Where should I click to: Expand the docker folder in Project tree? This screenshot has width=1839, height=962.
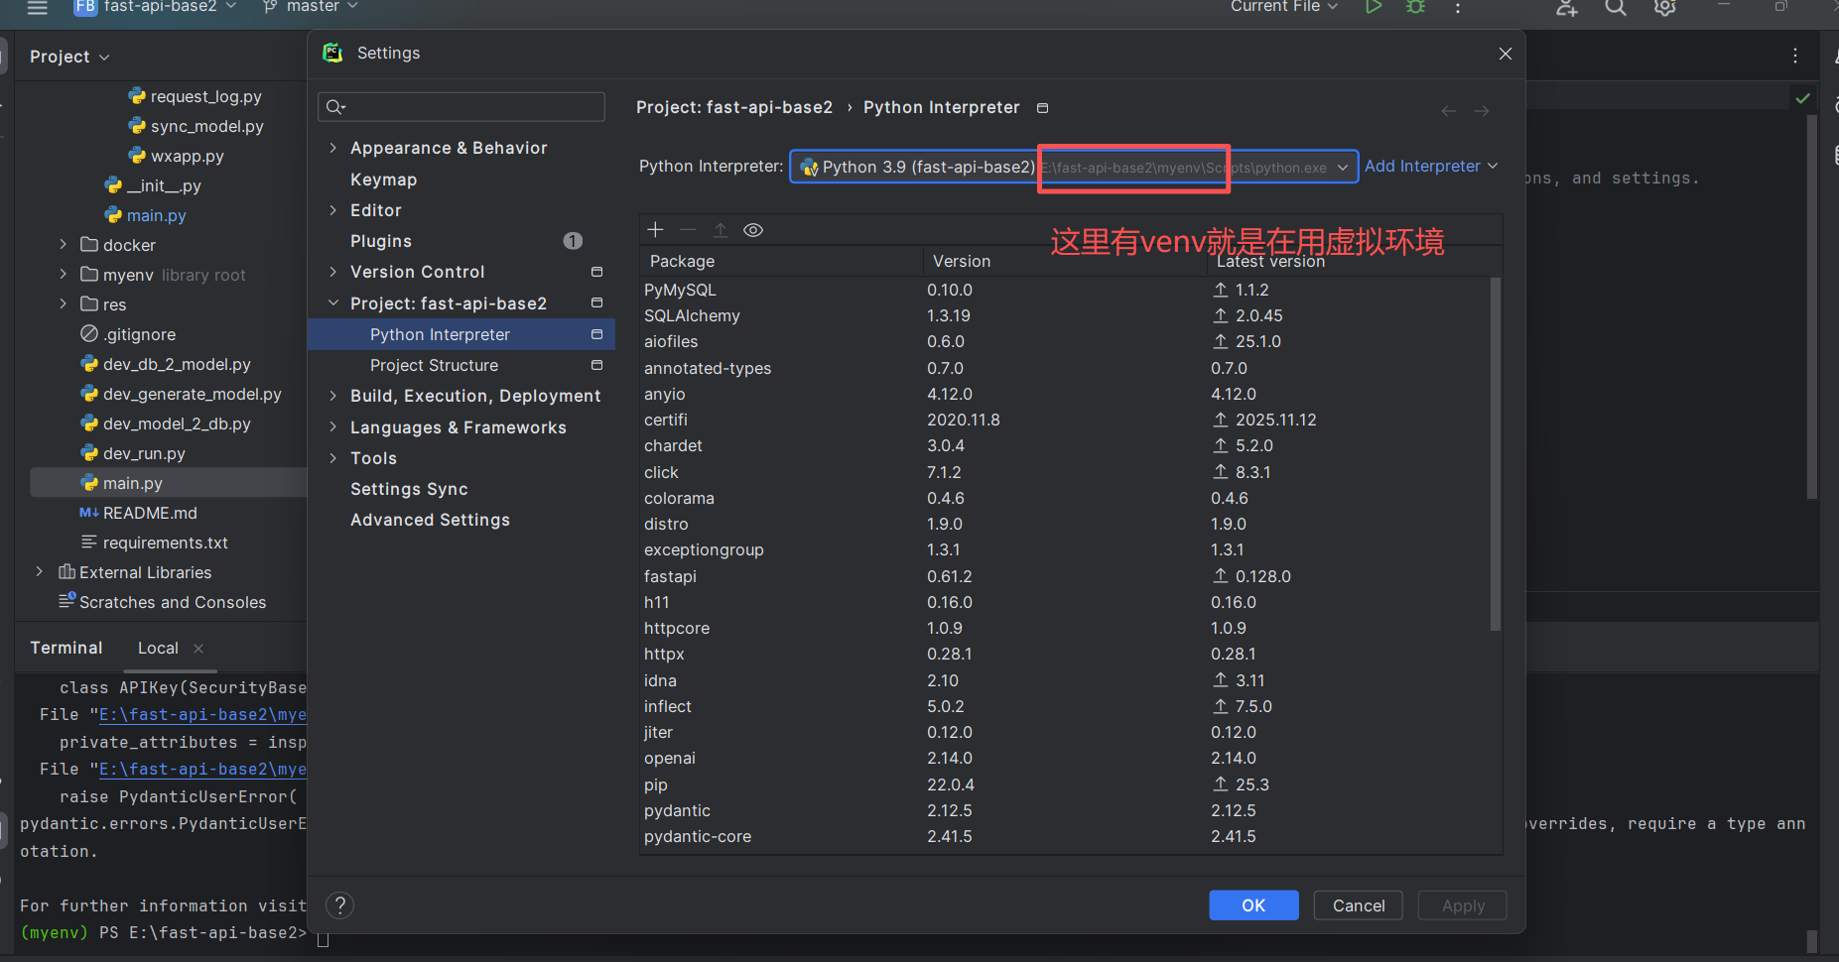pyautogui.click(x=64, y=245)
